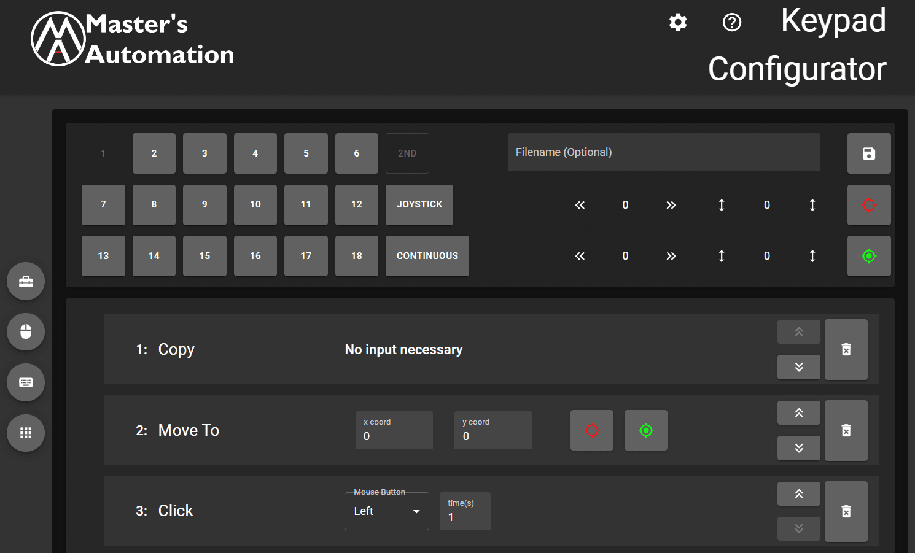Select the mouse actions sidebar icon
915x553 pixels.
[x=25, y=331]
